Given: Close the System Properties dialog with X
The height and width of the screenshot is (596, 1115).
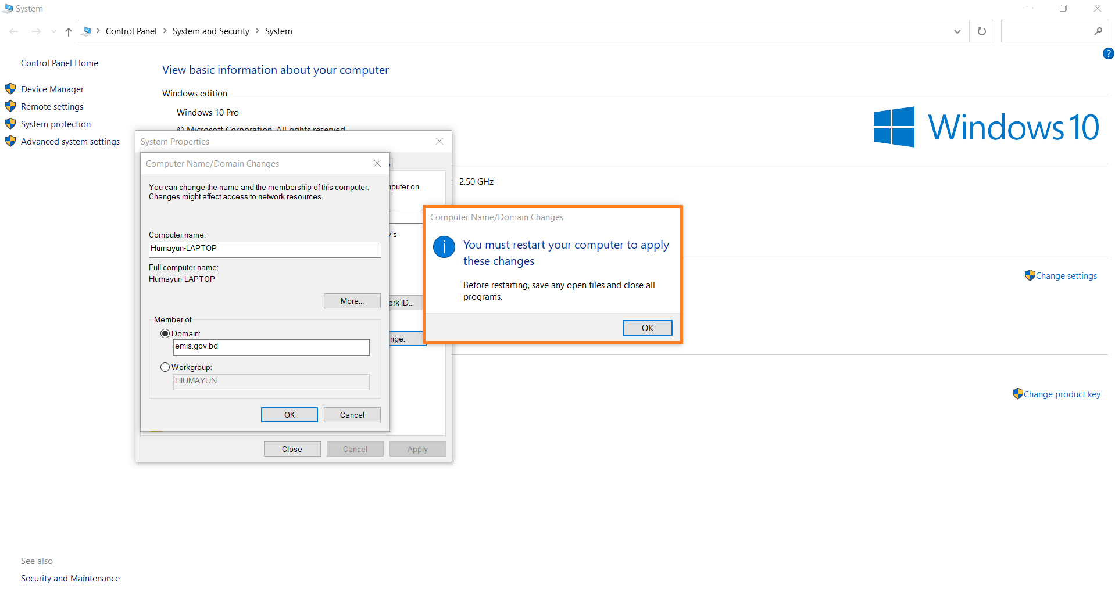Looking at the screenshot, I should 439,141.
